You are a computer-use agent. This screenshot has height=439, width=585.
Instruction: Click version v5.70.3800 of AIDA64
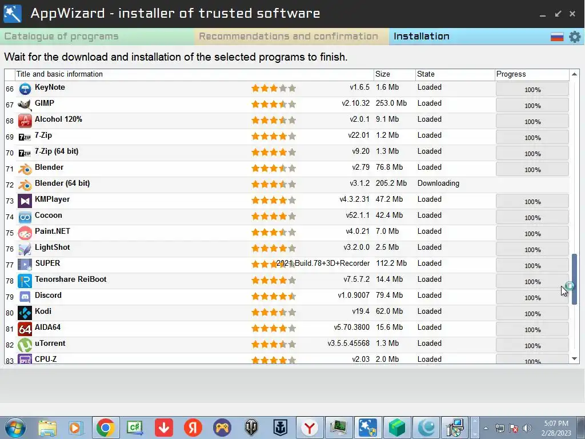(x=351, y=328)
